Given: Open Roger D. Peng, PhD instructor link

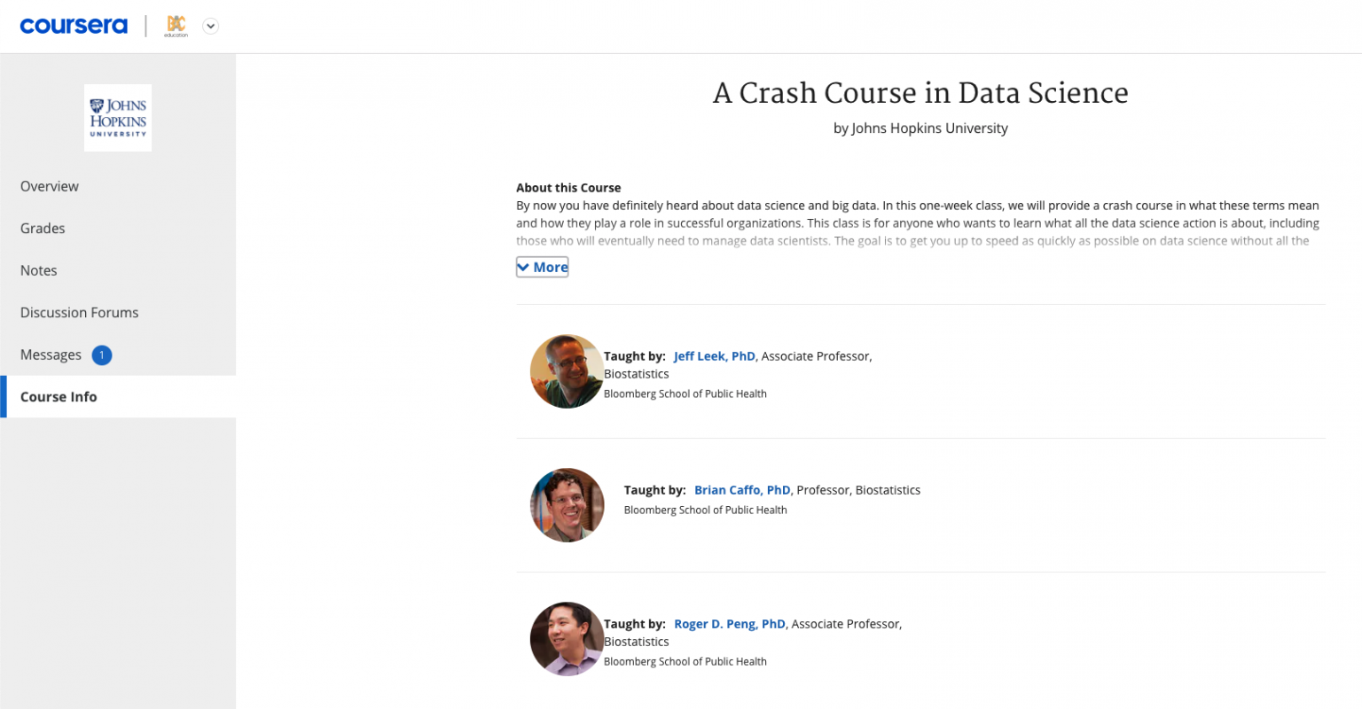Looking at the screenshot, I should click(729, 624).
